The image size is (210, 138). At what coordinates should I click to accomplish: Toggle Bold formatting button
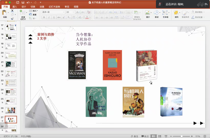[x=44, y=17]
